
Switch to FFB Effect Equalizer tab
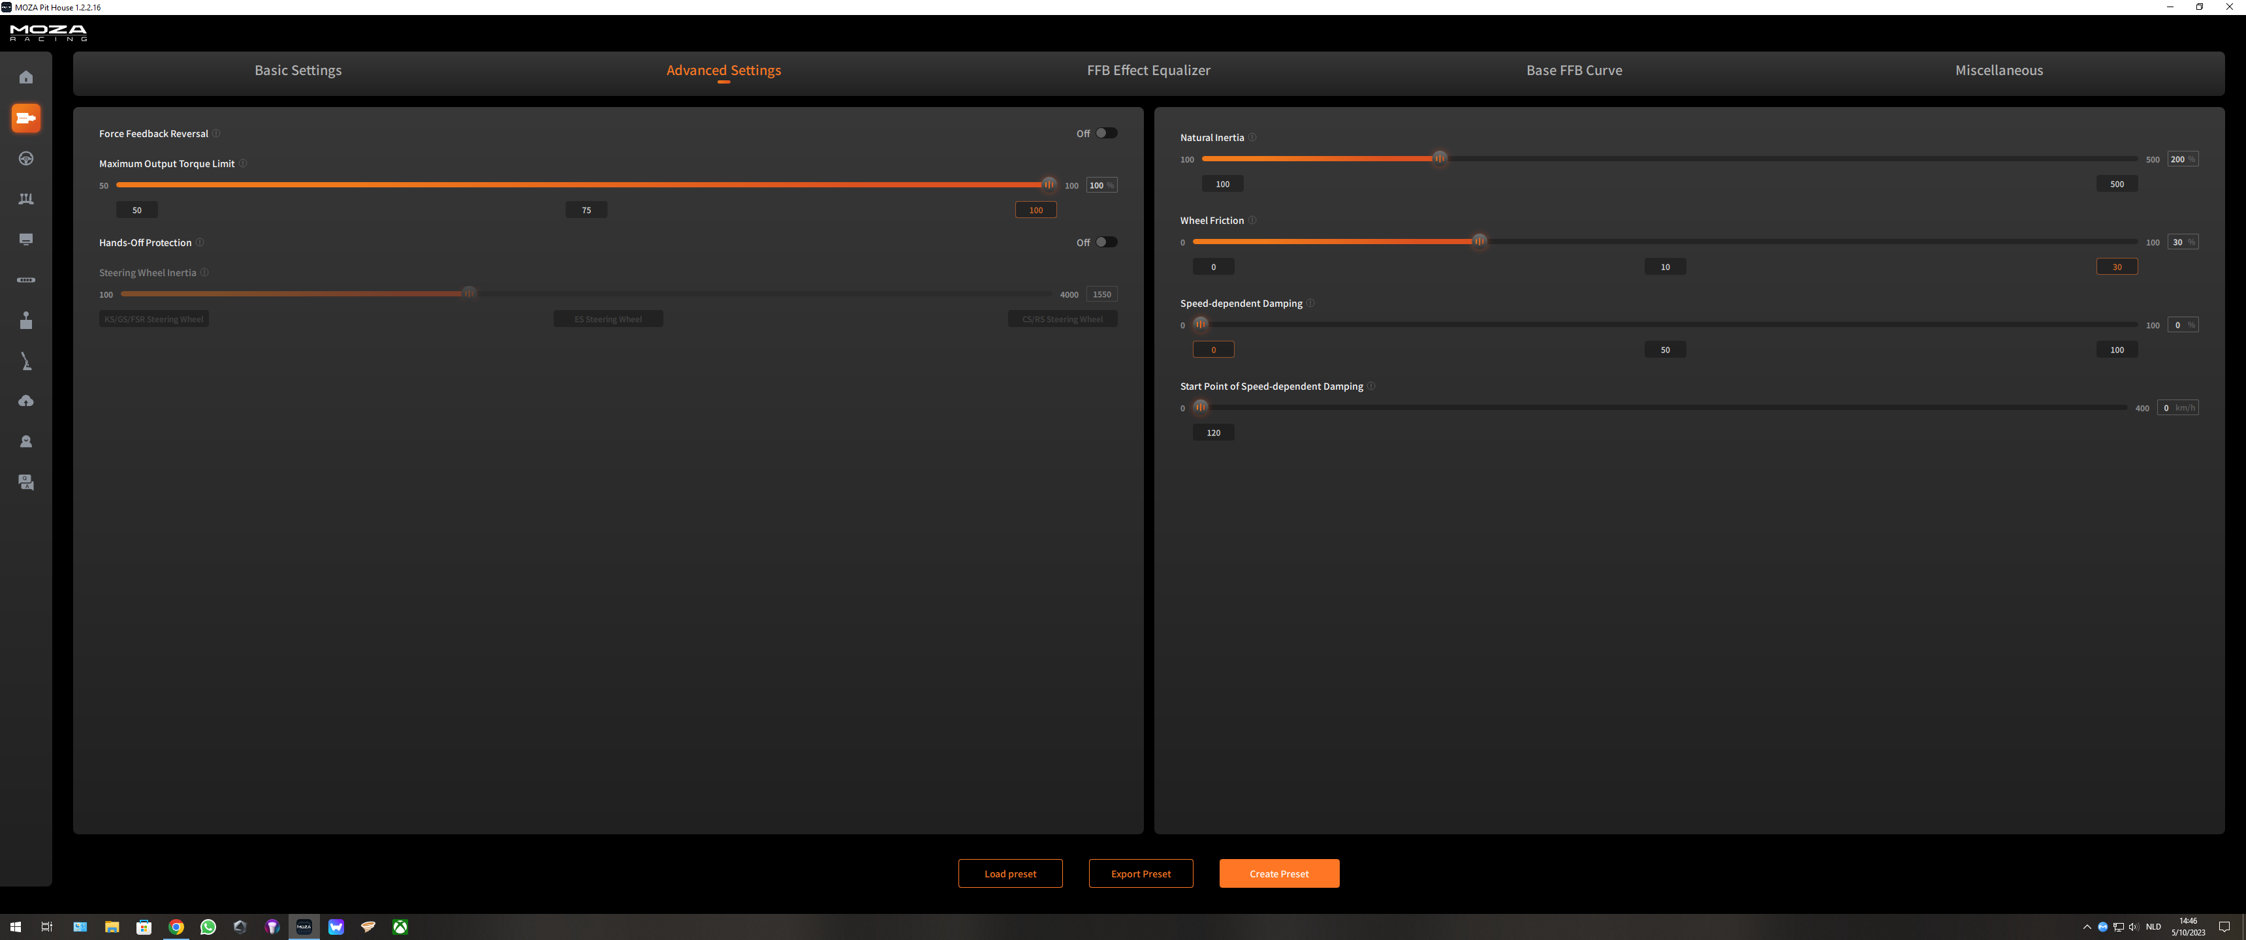point(1147,70)
